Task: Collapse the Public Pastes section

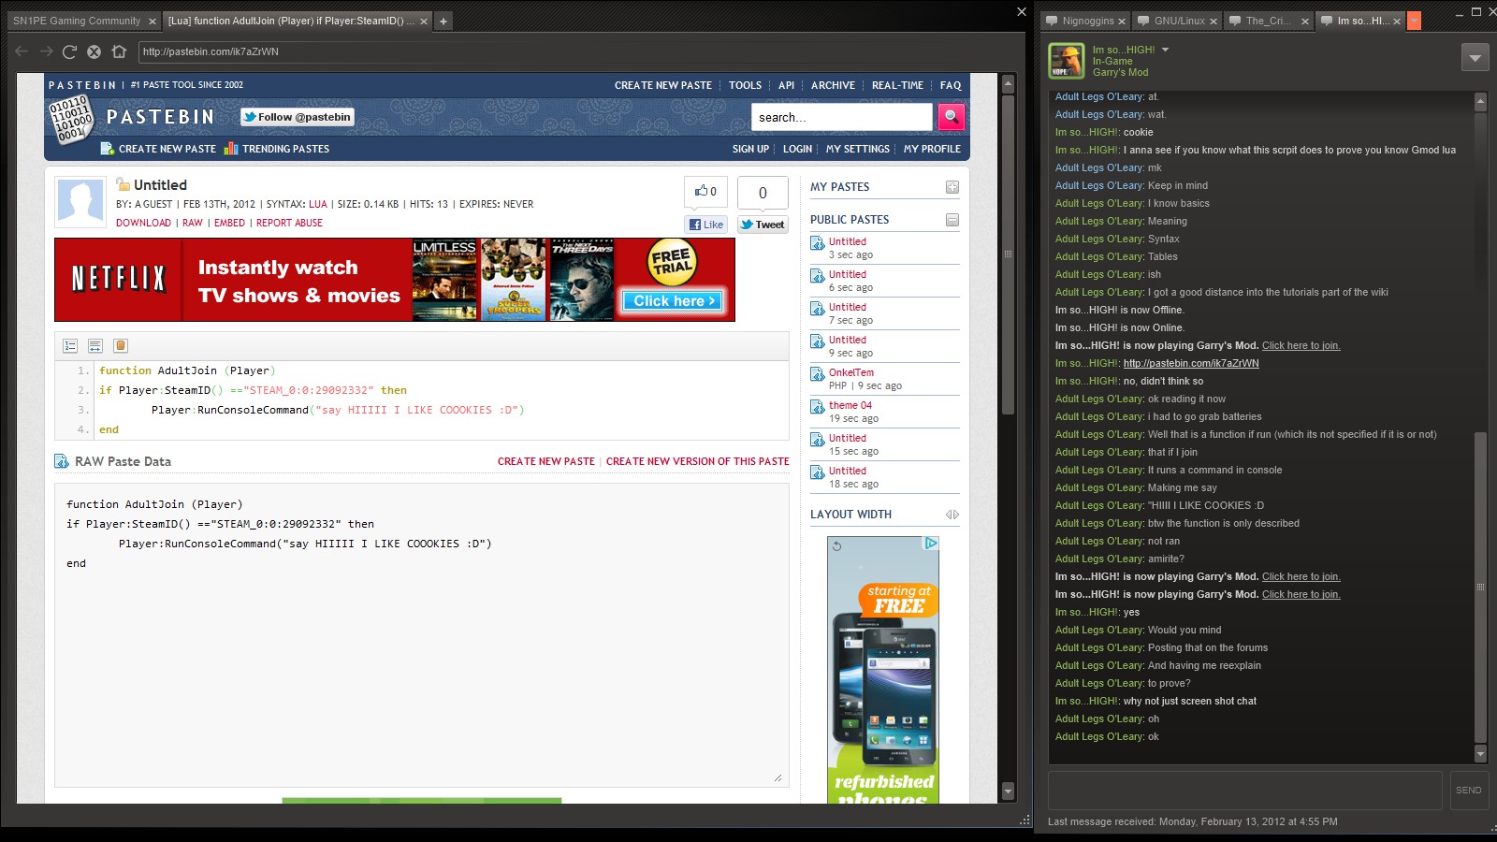Action: [x=952, y=220]
